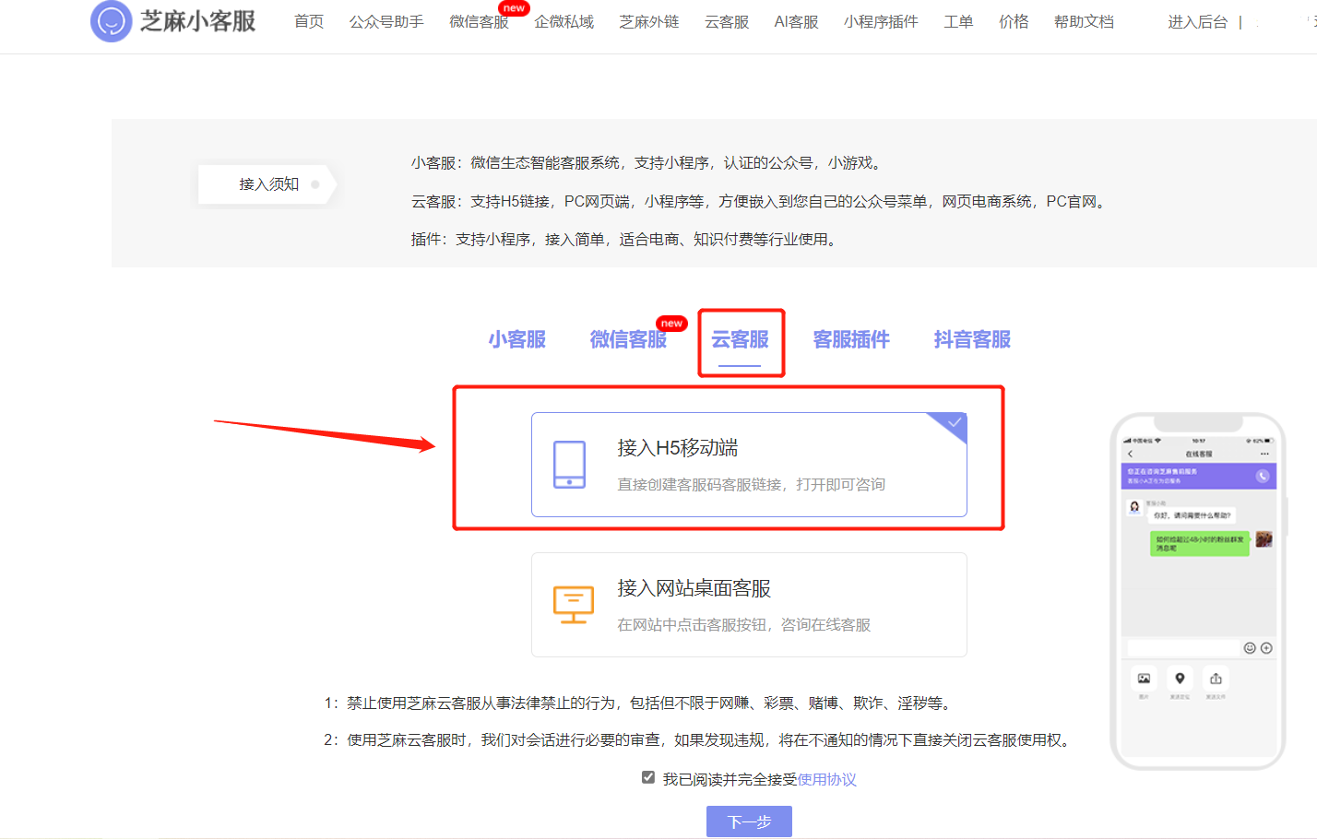Viewport: 1317px width, 839px height.
Task: Select the 接入网站桌面客服 option card
Action: tap(749, 605)
